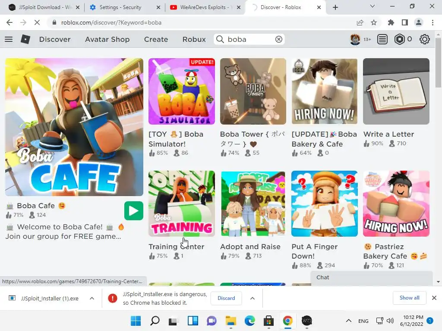Click the Roblox search input with boba
This screenshot has width=442, height=331.
pyautogui.click(x=249, y=39)
